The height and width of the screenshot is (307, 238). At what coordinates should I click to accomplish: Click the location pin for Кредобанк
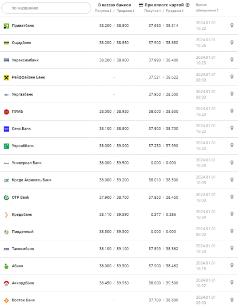click(x=232, y=214)
